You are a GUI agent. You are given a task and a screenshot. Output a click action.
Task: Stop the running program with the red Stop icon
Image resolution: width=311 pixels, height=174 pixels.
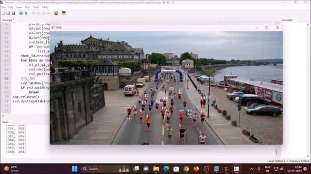[56, 13]
